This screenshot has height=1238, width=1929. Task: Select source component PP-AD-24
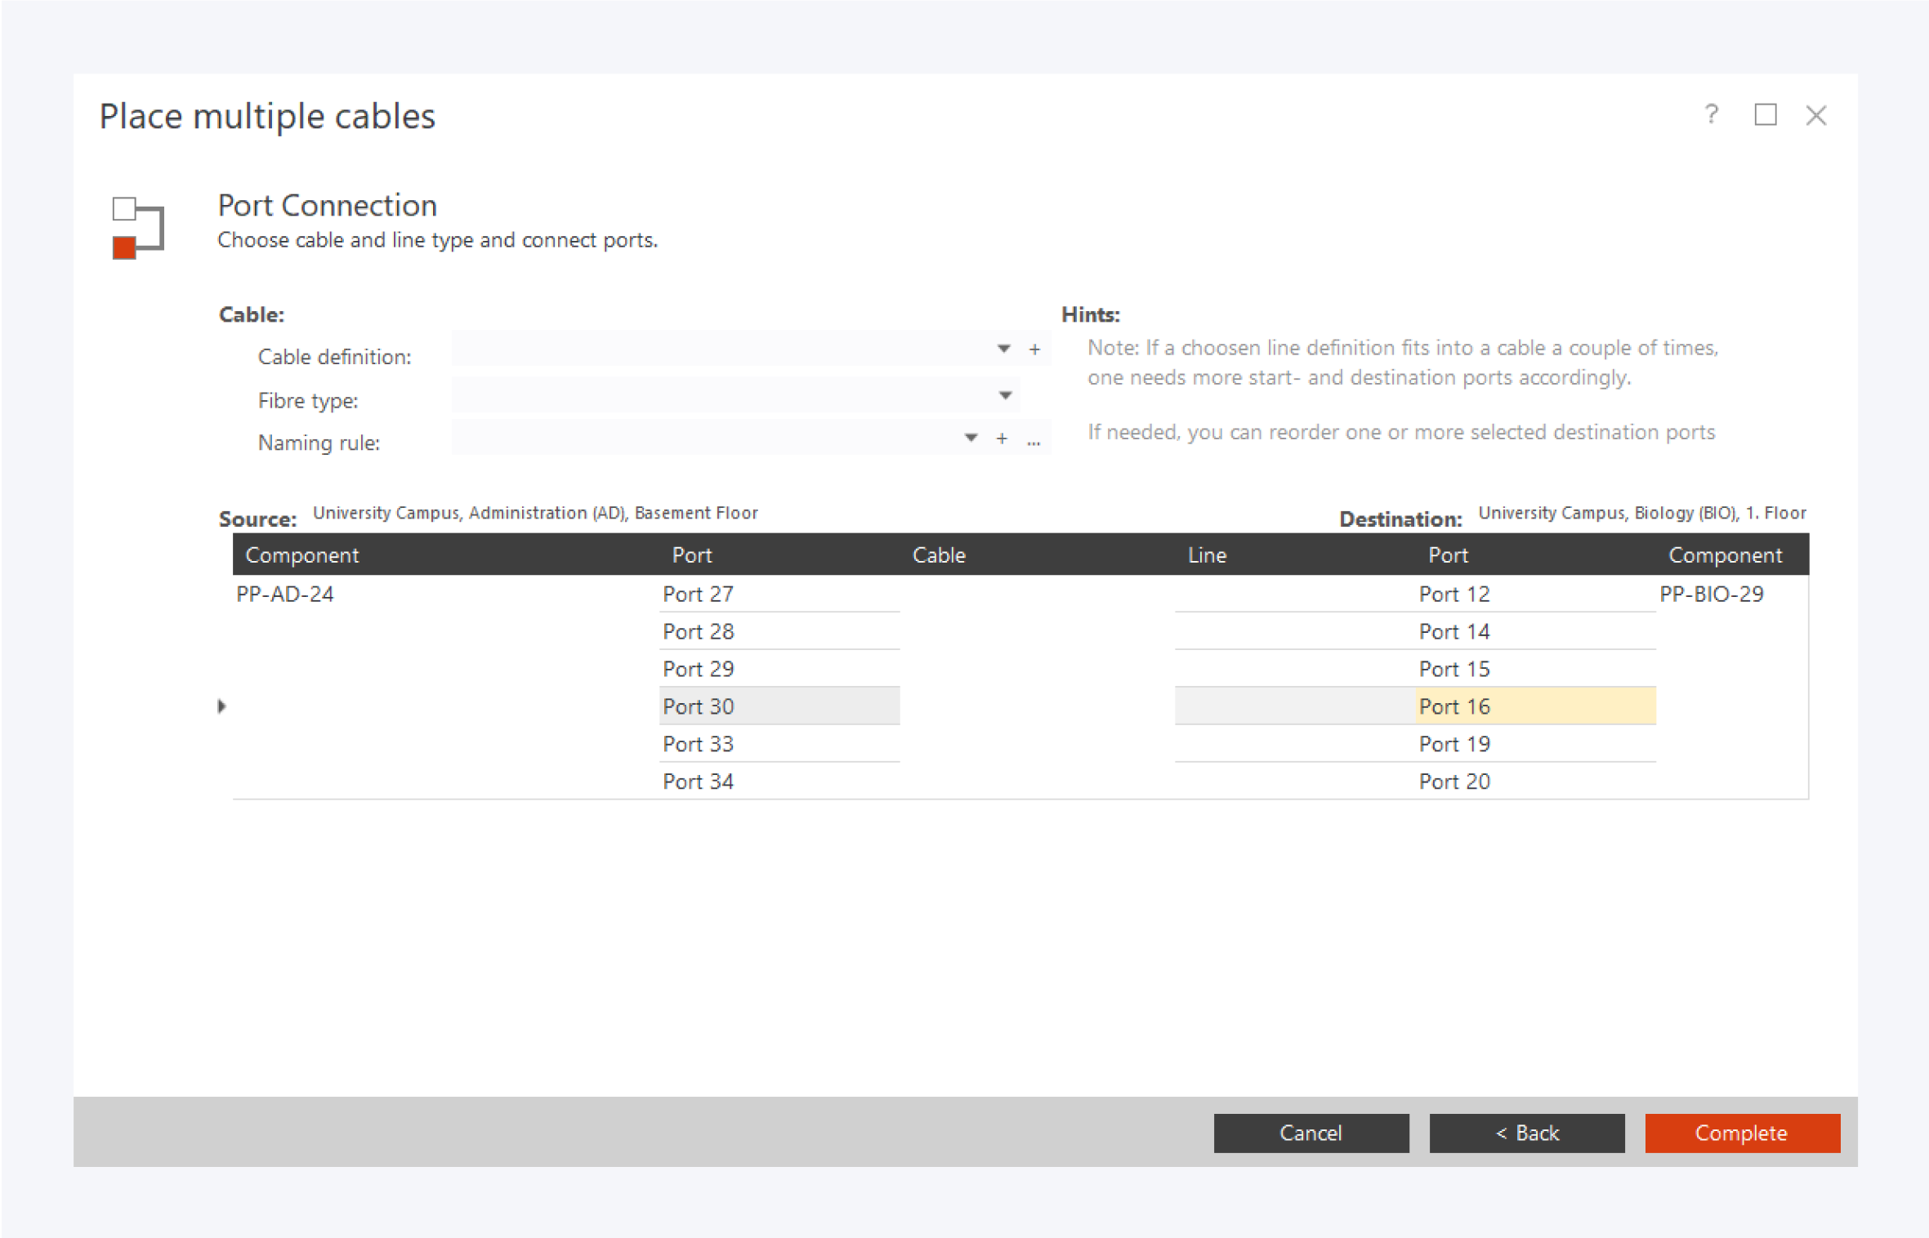click(x=284, y=594)
